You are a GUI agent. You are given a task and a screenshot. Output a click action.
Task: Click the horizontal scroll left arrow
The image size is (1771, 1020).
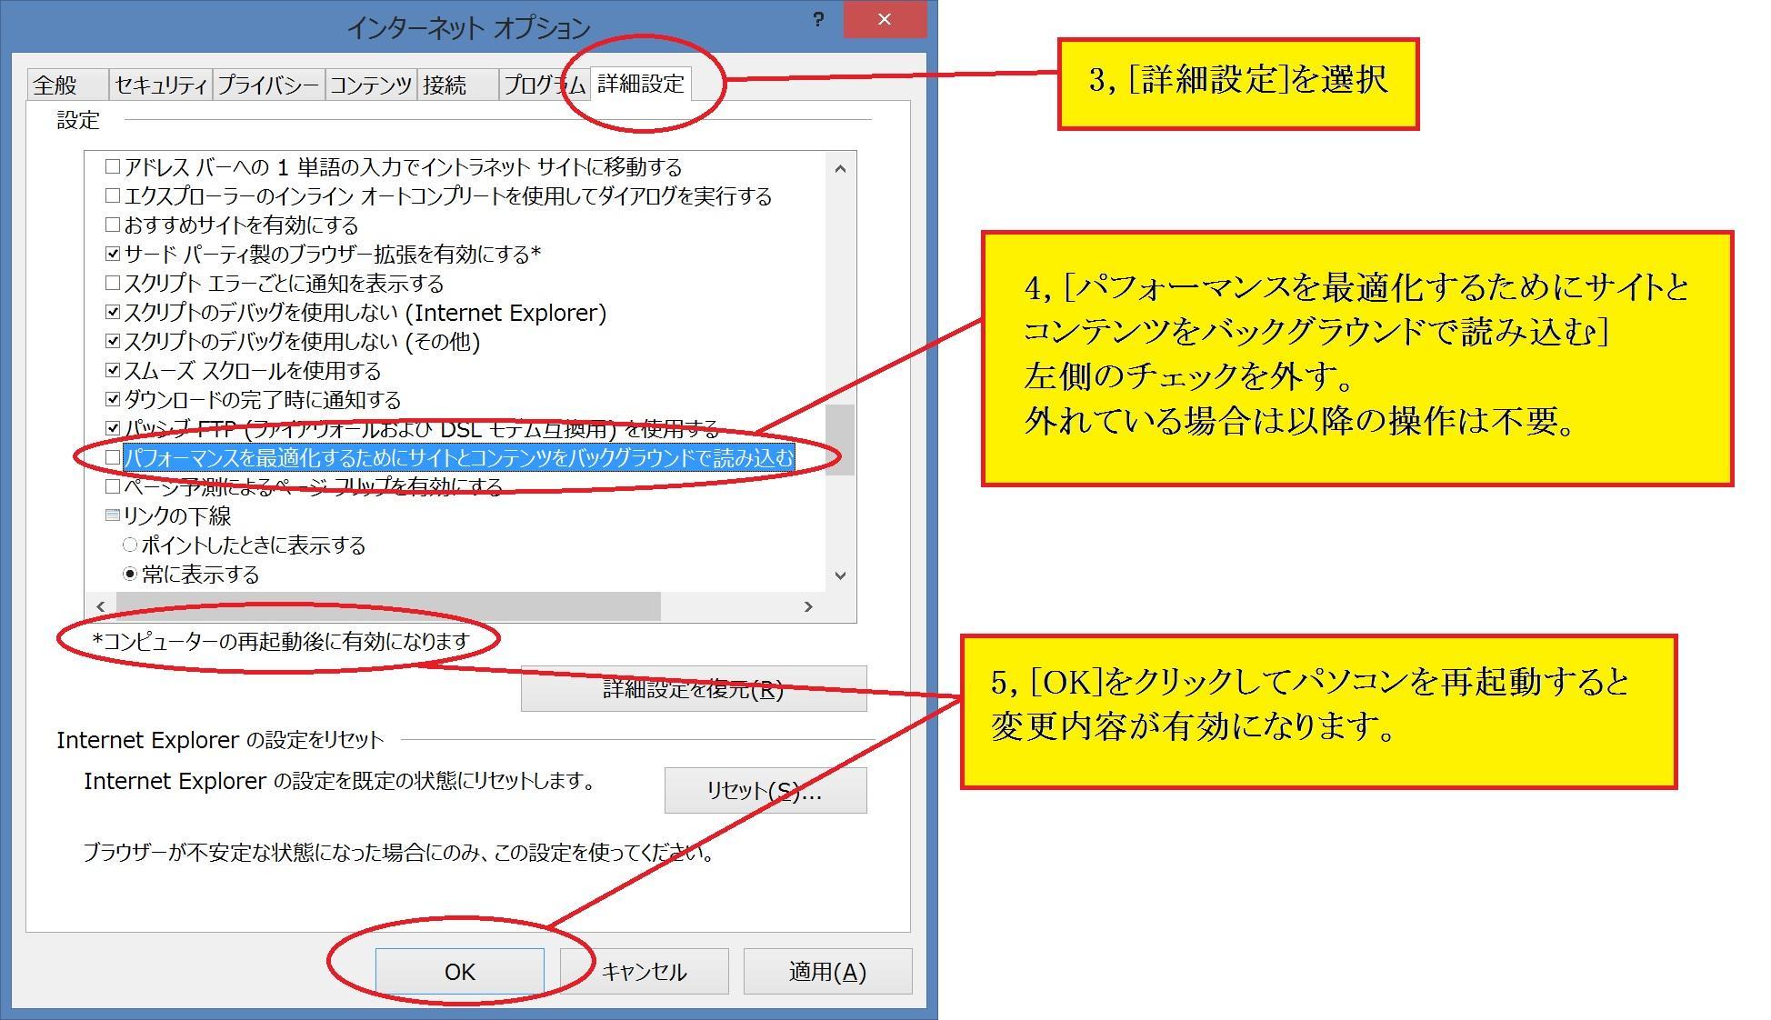tap(100, 606)
